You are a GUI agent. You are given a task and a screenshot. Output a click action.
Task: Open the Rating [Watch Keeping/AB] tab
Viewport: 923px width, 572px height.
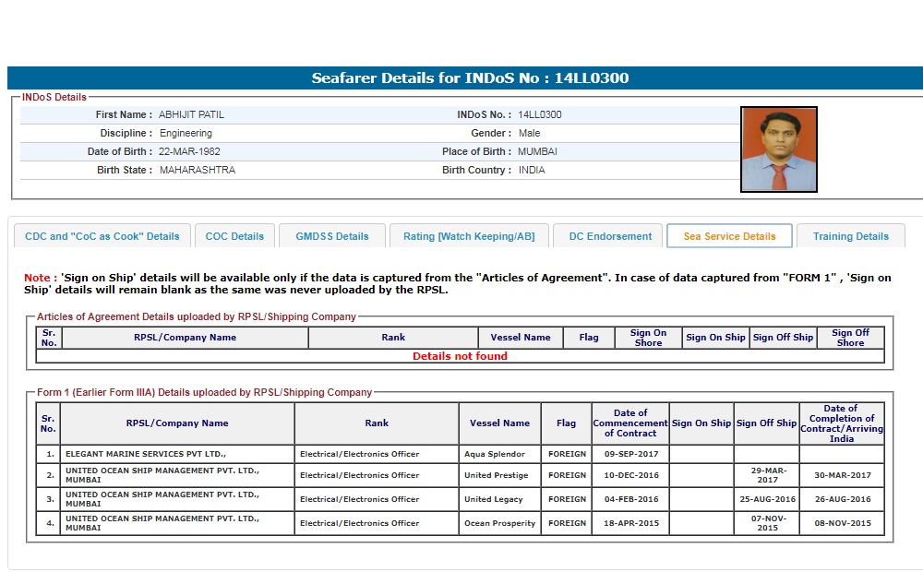(x=469, y=236)
